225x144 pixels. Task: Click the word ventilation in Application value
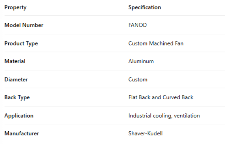pyautogui.click(x=188, y=115)
